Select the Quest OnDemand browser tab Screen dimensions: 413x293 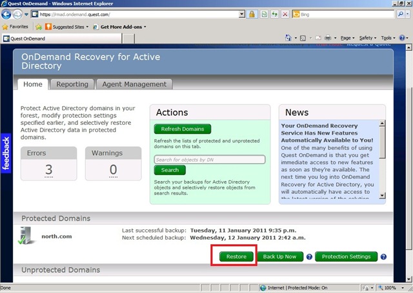[62, 39]
